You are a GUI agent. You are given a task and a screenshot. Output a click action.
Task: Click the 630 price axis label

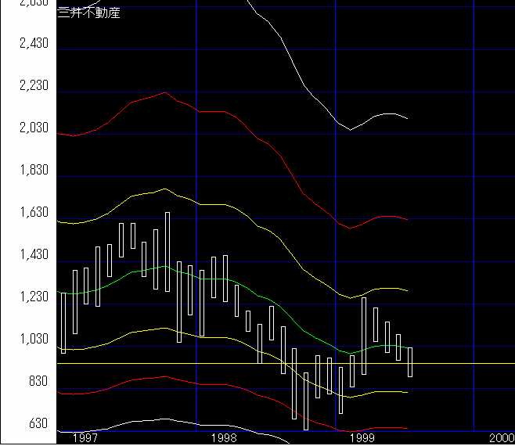pos(36,424)
